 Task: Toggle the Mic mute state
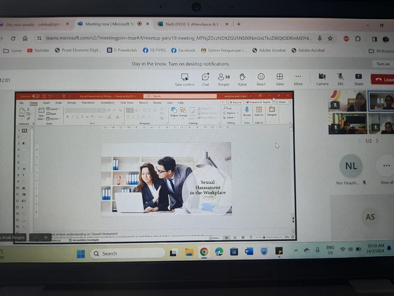pos(340,78)
